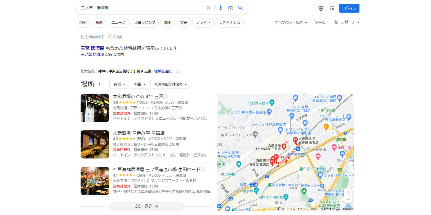Click the ログイン button
431x215 pixels.
pyautogui.click(x=349, y=8)
